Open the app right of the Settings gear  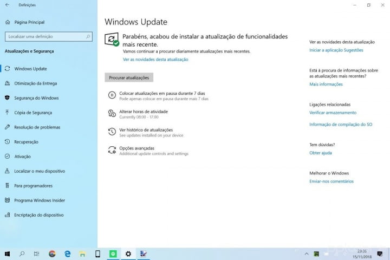144,254
